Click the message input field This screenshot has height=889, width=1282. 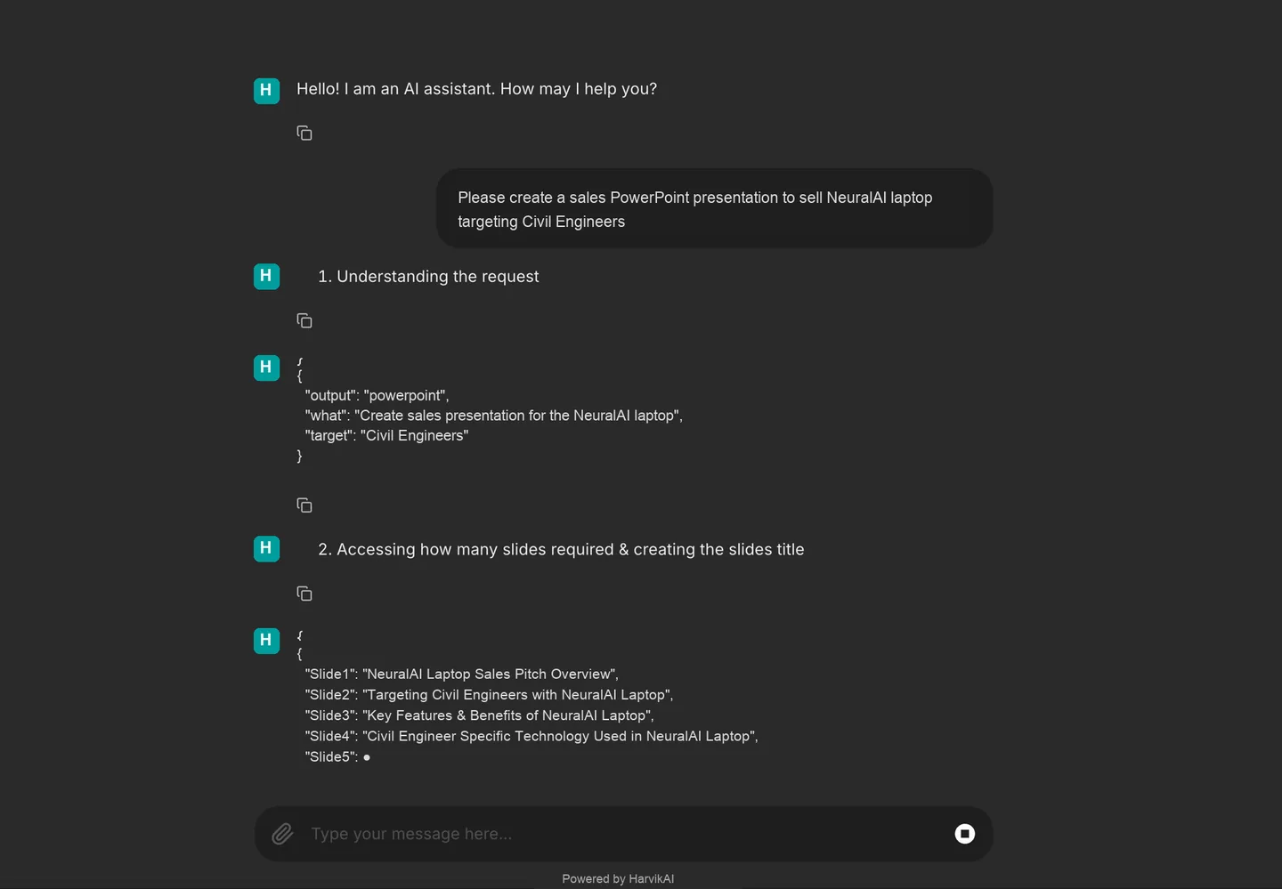pyautogui.click(x=623, y=834)
